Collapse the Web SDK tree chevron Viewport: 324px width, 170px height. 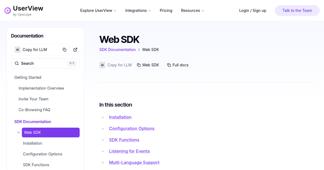[19, 132]
